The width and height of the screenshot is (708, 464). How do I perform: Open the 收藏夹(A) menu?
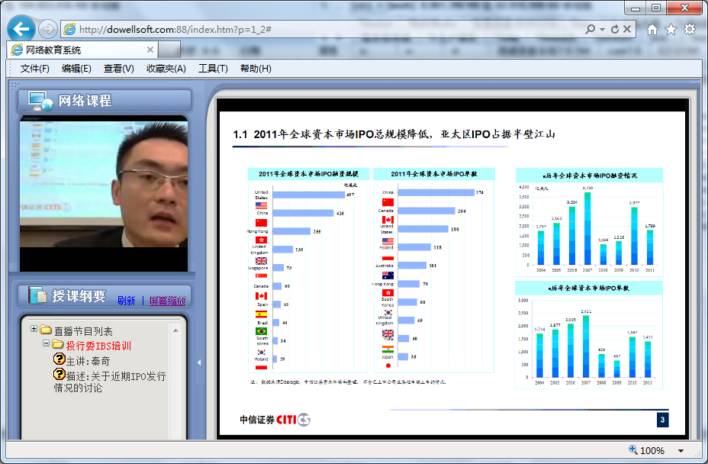pyautogui.click(x=166, y=69)
